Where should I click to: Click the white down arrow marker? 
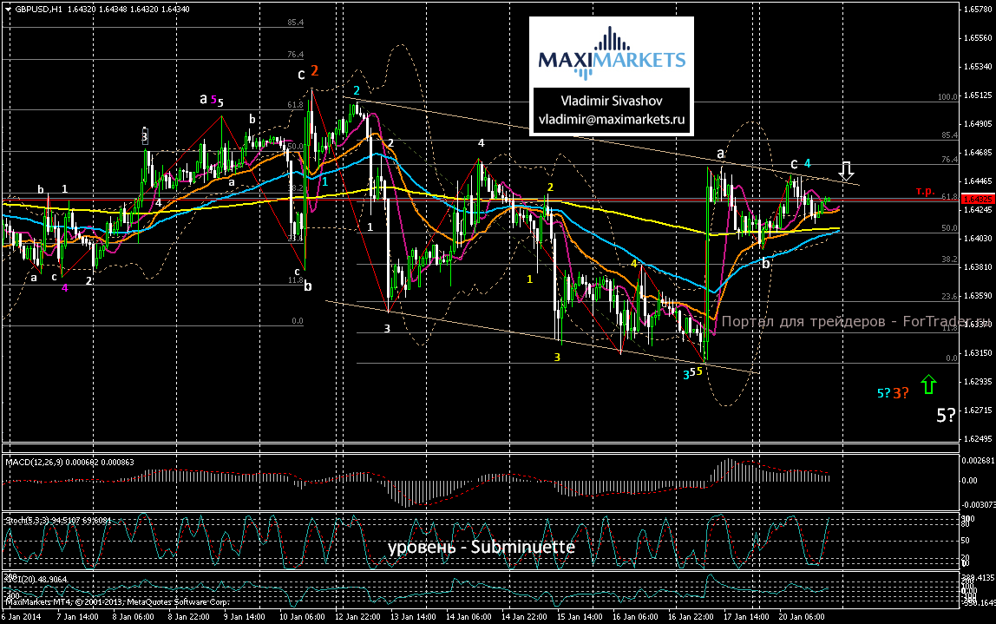(x=848, y=169)
